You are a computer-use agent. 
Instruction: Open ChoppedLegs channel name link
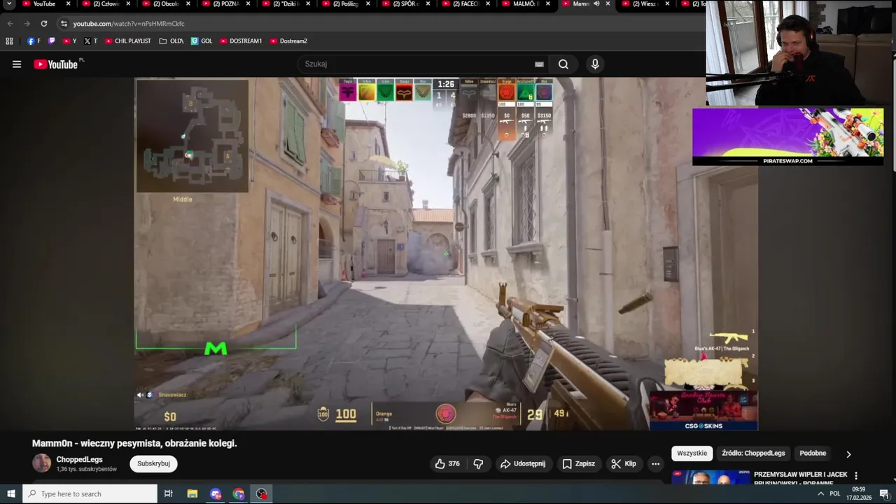[79, 460]
